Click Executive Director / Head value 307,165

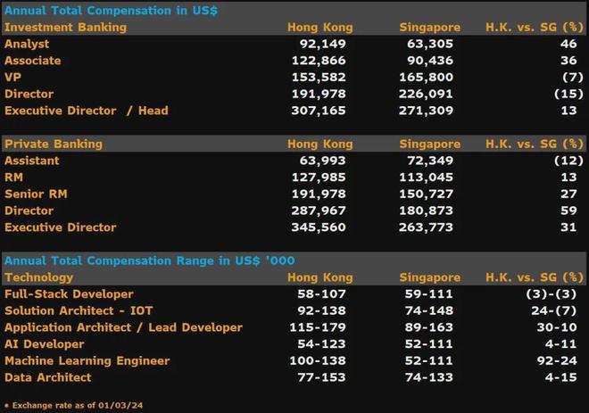319,111
